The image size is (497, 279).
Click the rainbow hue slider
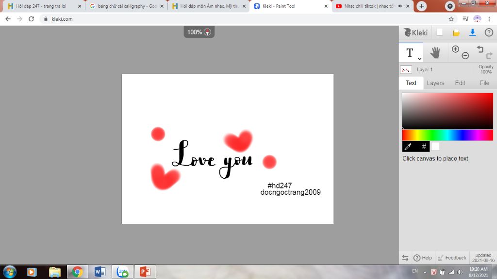(x=447, y=135)
